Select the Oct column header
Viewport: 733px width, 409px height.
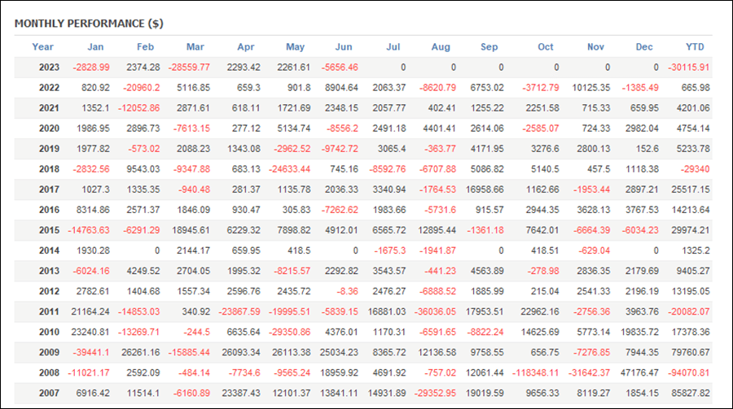coord(546,46)
